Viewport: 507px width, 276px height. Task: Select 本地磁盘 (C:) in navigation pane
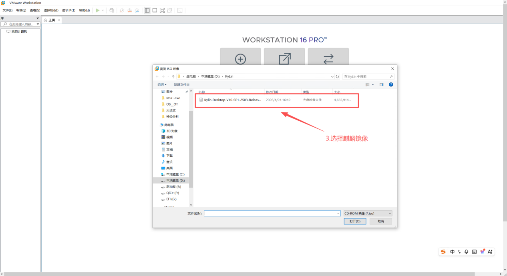[x=173, y=174]
